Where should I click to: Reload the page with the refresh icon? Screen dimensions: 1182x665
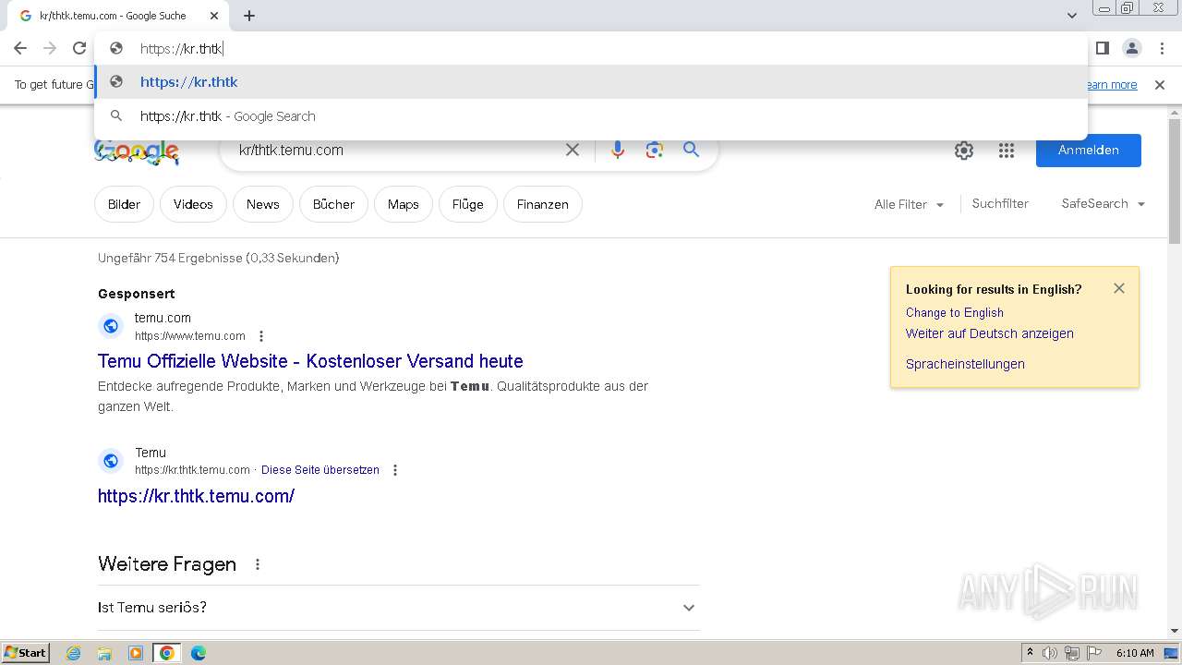pos(79,48)
